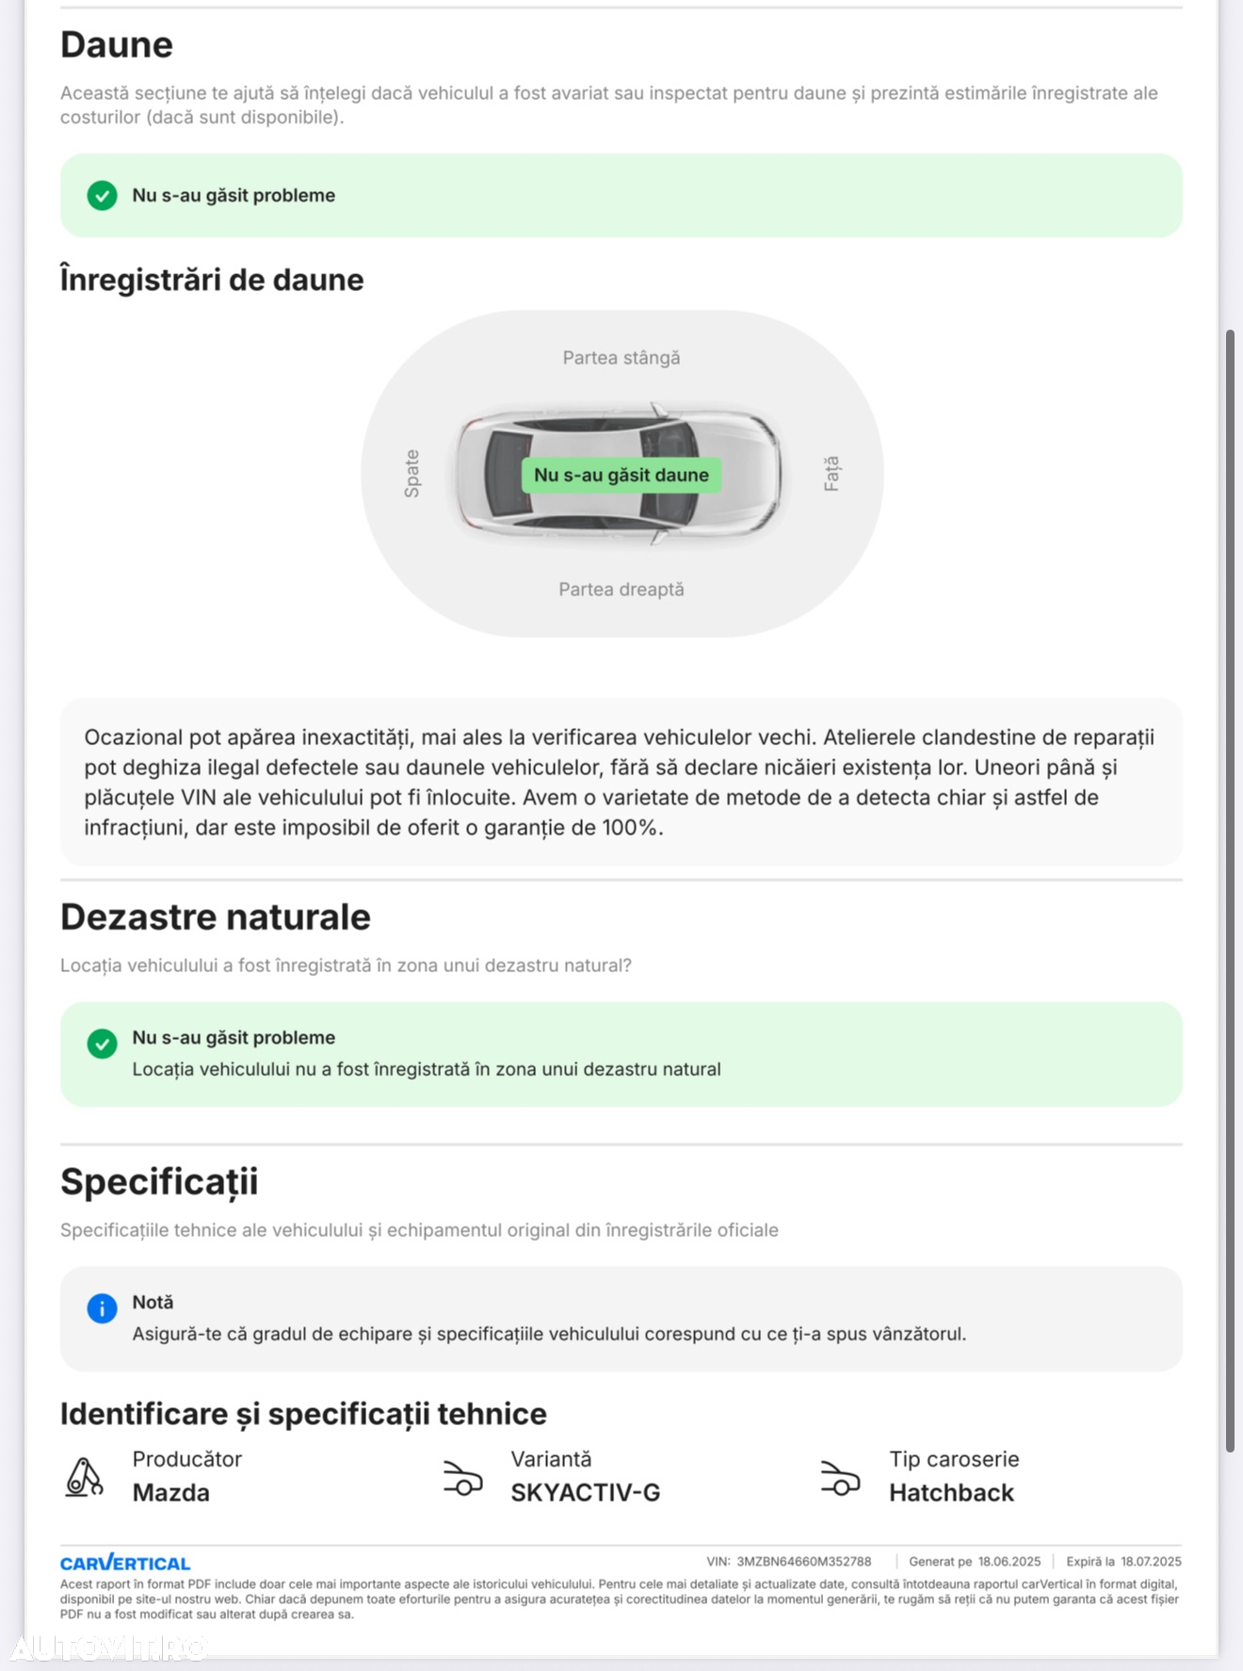Click the 'Partea stângă' label
The image size is (1243, 1671).
[x=621, y=358]
